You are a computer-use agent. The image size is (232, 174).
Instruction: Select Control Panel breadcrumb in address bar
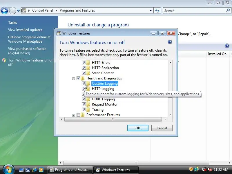[43, 10]
